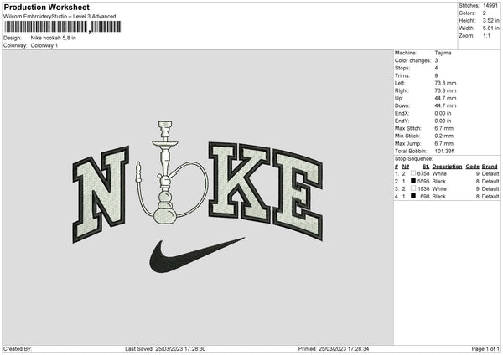Screen dimensions: 503x355
Task: Click the barcode under the studio name
Action: click(x=63, y=27)
